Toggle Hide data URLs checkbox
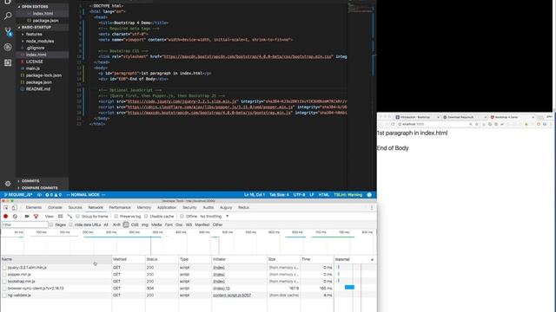This screenshot has width=556, height=312. [70, 224]
